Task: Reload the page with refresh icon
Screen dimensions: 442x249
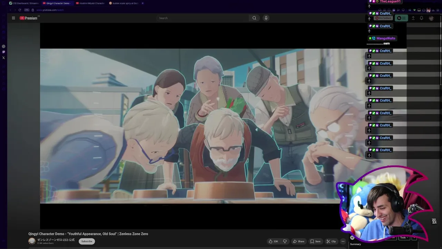Action: pyautogui.click(x=20, y=10)
